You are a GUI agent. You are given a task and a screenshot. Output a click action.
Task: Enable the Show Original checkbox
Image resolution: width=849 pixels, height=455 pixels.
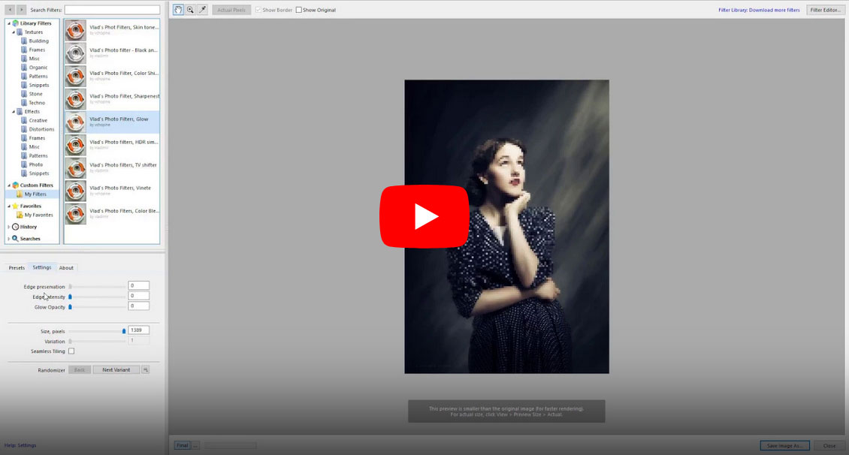[x=299, y=10]
